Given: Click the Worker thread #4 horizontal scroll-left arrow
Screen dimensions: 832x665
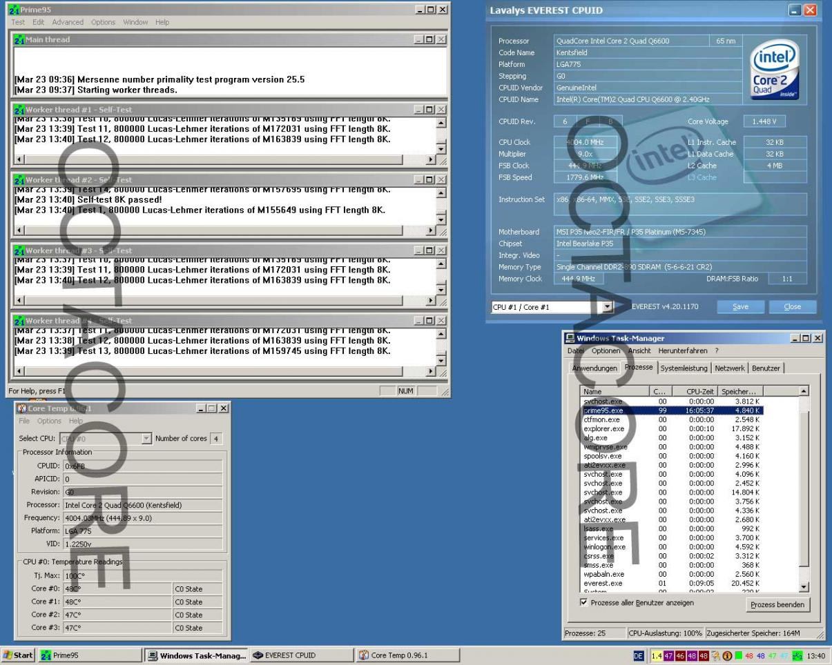Looking at the screenshot, I should [x=19, y=371].
